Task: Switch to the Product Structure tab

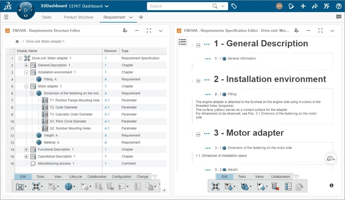Action: click(x=78, y=17)
